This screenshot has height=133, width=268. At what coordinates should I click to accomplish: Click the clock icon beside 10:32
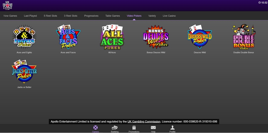pyautogui.click(x=259, y=3)
